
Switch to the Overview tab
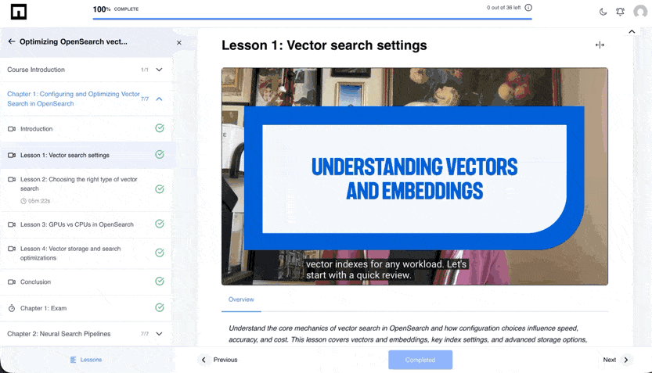241,299
